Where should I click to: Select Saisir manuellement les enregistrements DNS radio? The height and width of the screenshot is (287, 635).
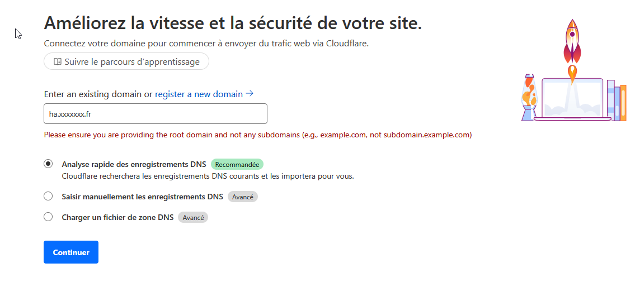click(x=48, y=196)
